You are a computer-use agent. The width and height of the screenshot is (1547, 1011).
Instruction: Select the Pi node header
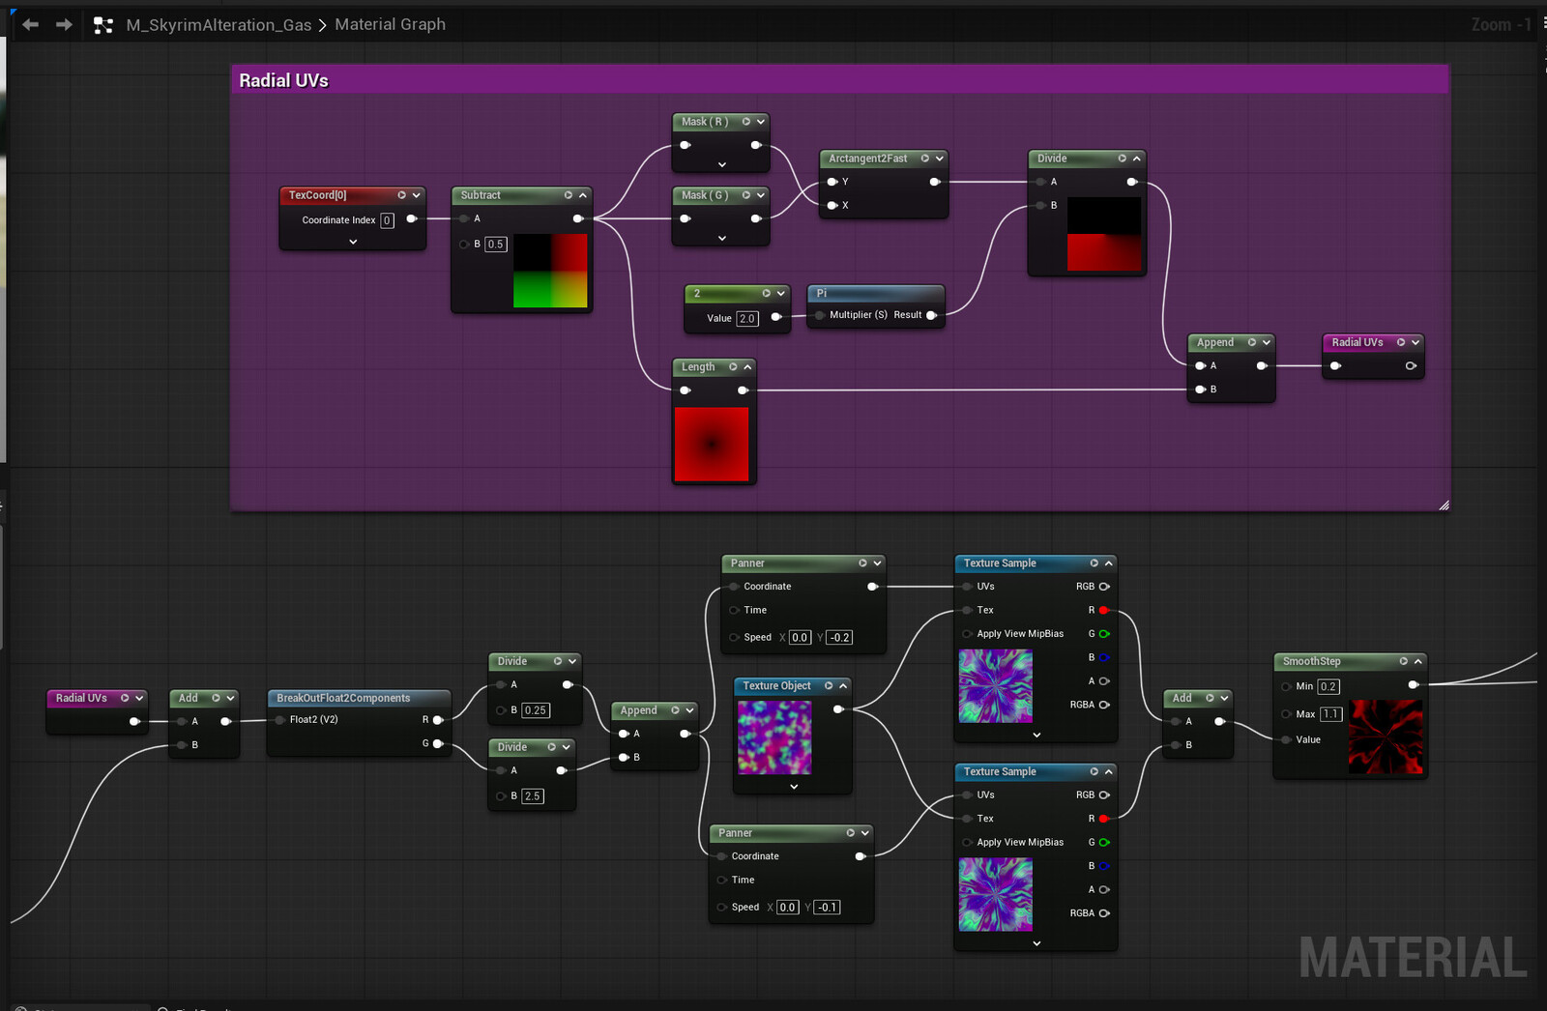click(x=875, y=293)
